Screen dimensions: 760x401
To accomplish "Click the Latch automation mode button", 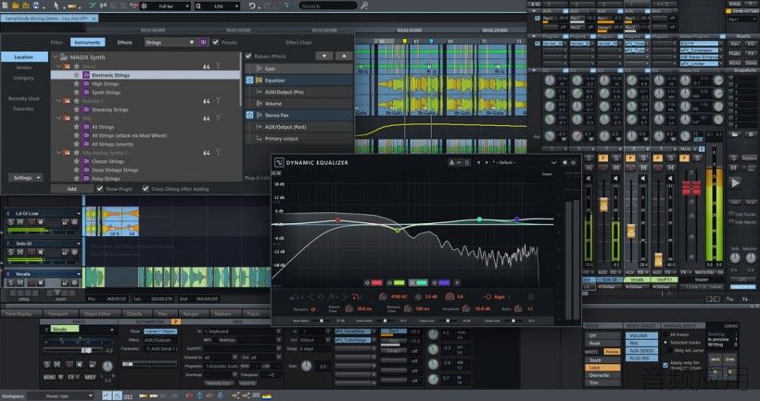I will pyautogui.click(x=602, y=368).
